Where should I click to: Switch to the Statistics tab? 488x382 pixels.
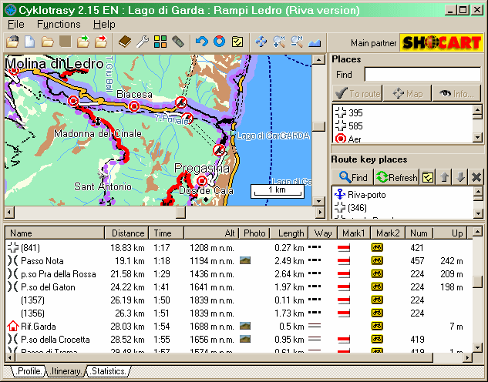click(107, 371)
